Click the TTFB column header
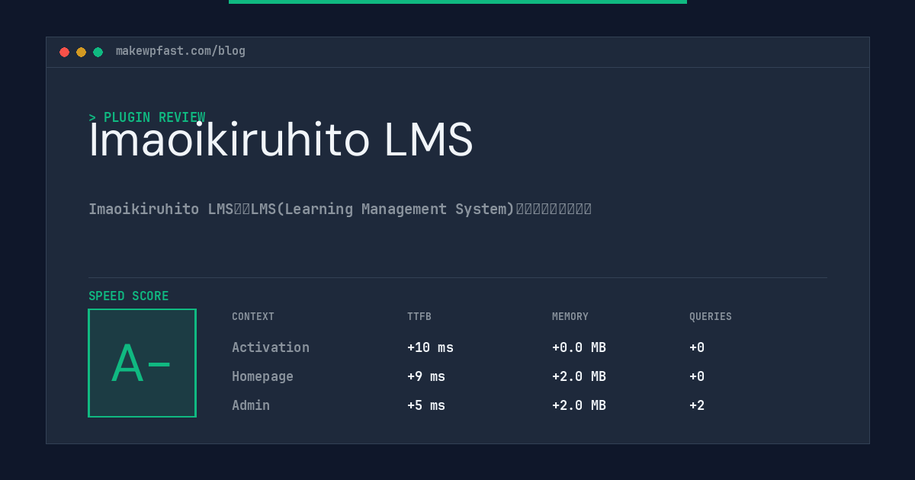This screenshot has height=480, width=915. coord(419,317)
